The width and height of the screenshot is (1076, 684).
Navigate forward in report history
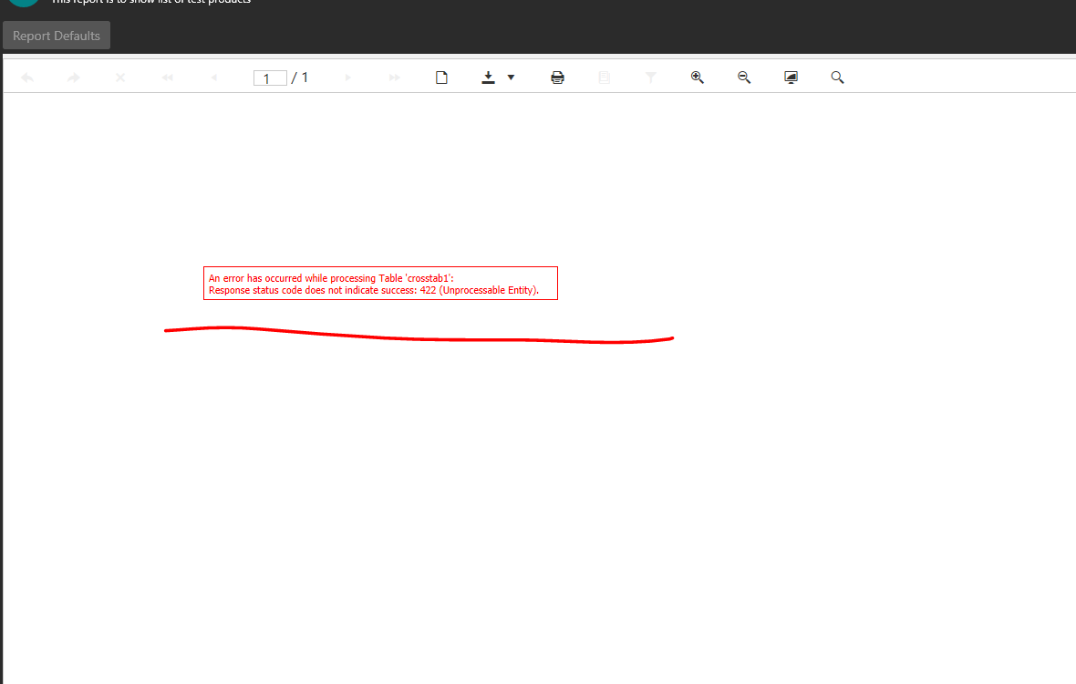74,78
